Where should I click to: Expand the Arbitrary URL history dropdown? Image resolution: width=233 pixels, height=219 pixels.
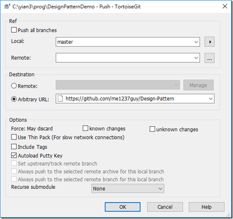pyautogui.click(x=211, y=99)
